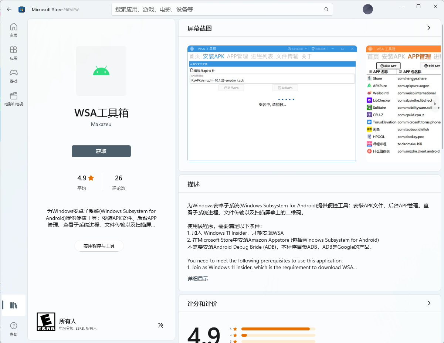The height and width of the screenshot is (343, 444).
Task: Open the 帮助 help icon
Action: [14, 329]
